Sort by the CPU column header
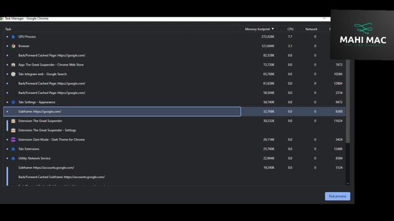The height and width of the screenshot is (221, 394). click(290, 29)
